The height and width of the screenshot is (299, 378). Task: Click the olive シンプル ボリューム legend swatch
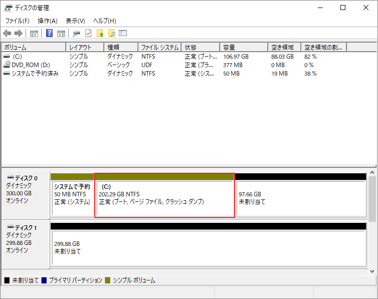click(x=108, y=280)
